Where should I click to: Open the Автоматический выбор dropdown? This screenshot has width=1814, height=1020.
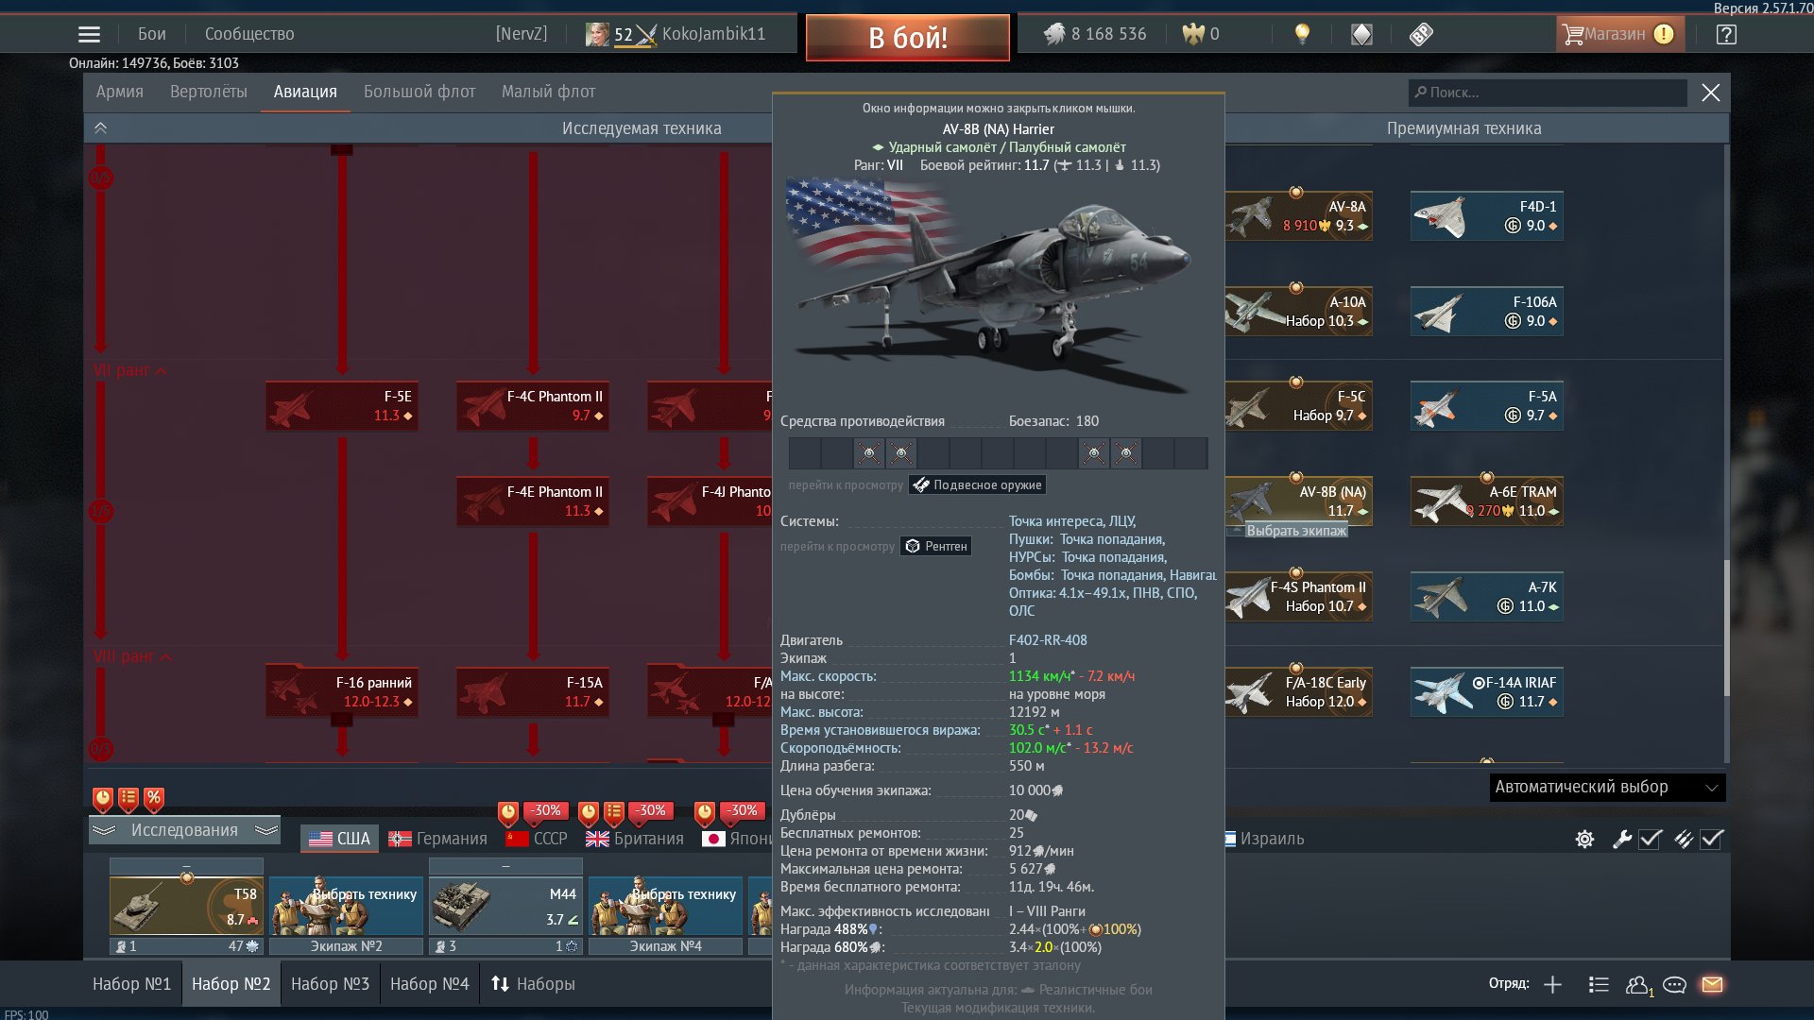coord(1607,788)
